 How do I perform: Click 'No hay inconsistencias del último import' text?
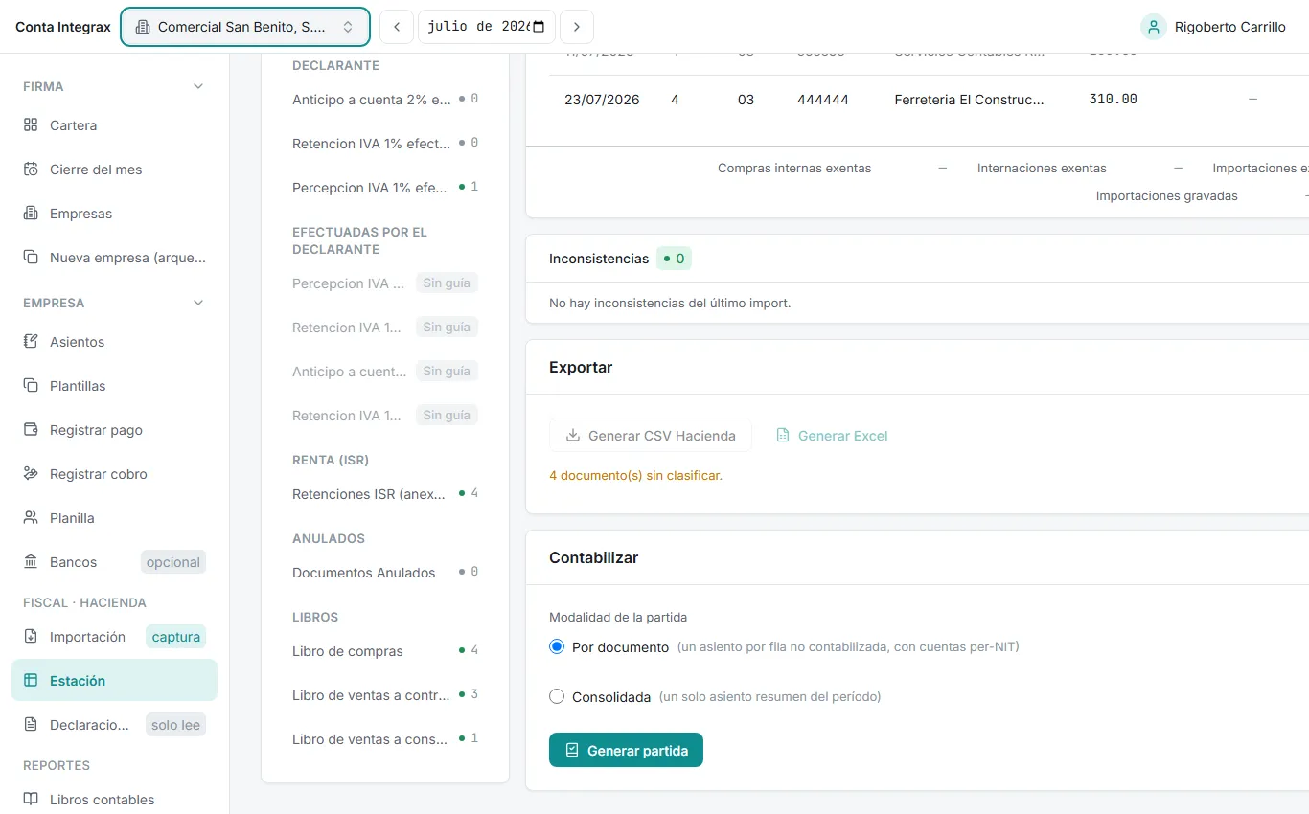point(670,304)
